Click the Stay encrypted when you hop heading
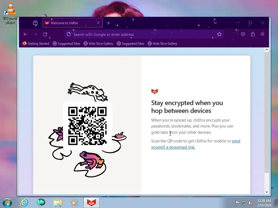 point(187,107)
